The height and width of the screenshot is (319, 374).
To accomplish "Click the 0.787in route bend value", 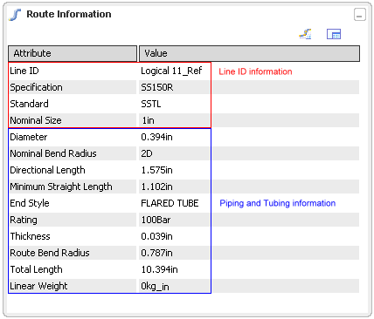I will [156, 253].
